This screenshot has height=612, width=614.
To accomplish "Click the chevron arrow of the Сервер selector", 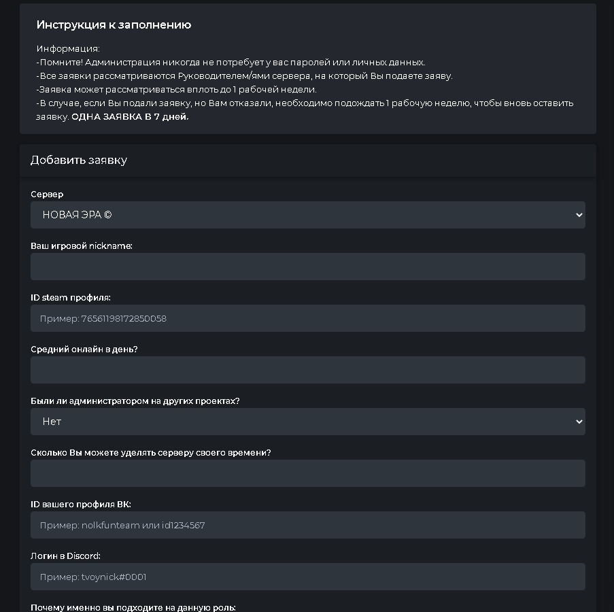I will (579, 215).
